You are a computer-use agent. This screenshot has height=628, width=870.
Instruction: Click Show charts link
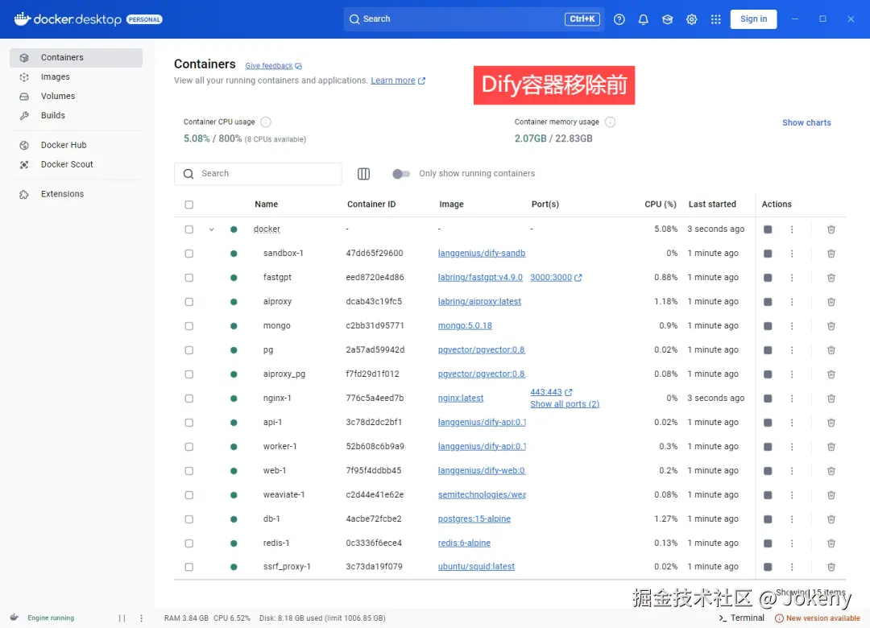pos(806,122)
